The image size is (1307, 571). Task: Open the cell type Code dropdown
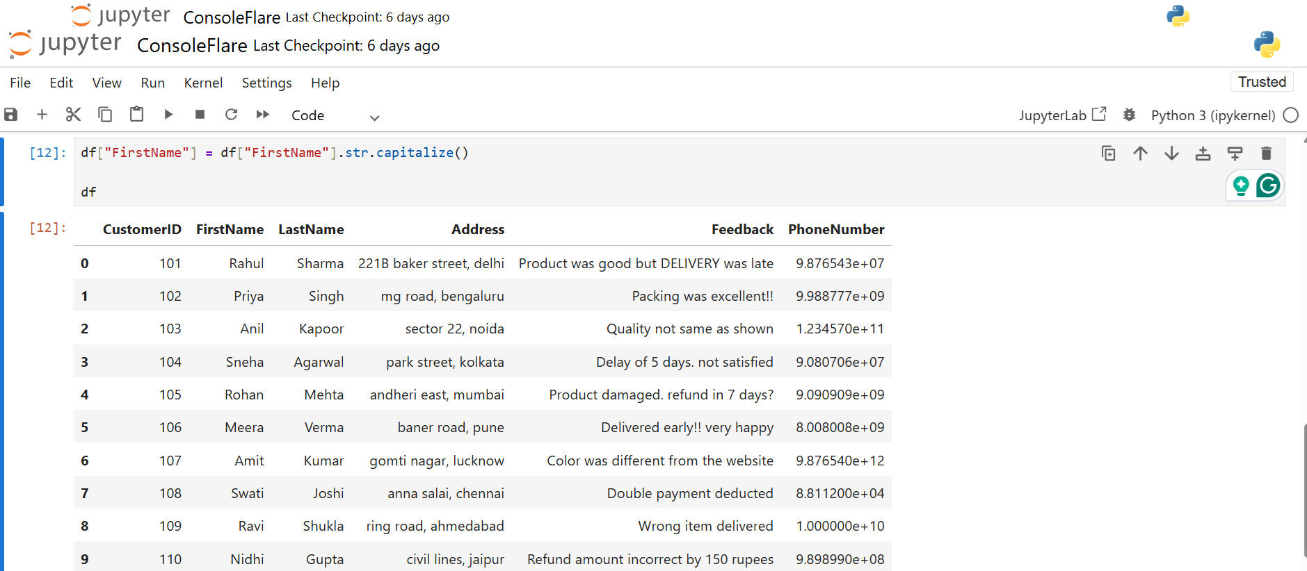(335, 116)
